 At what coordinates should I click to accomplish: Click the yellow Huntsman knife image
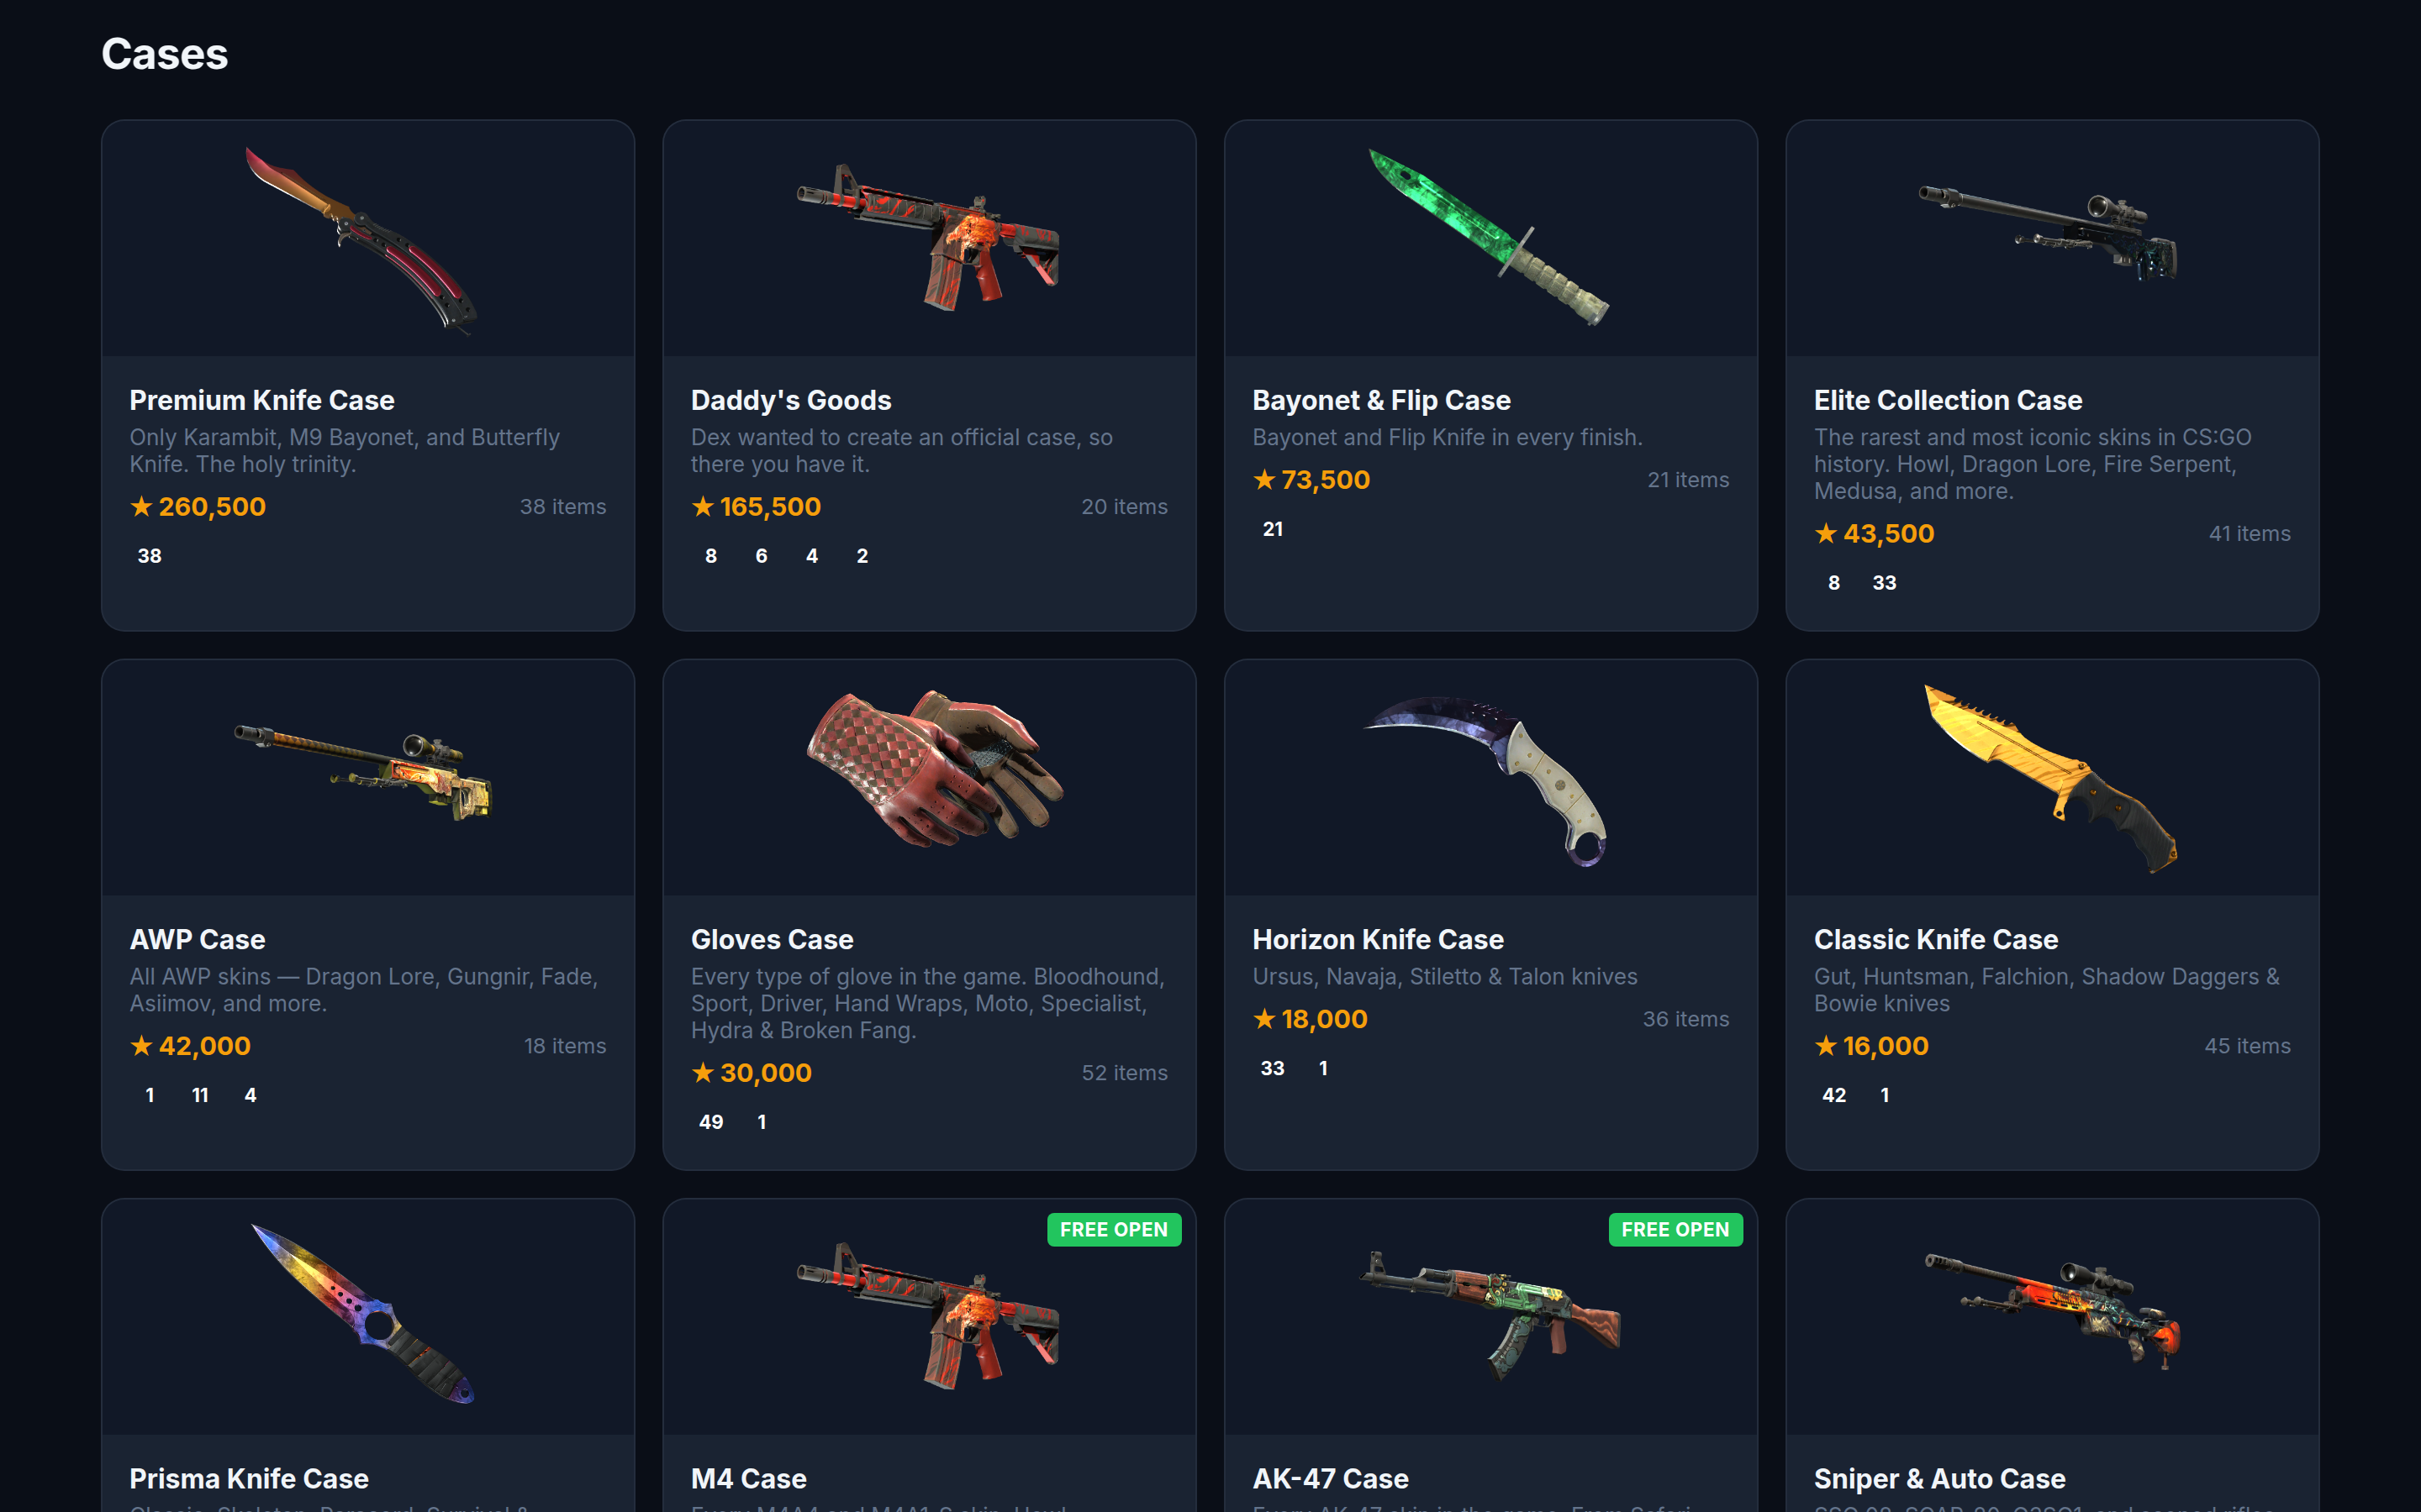coord(2051,778)
